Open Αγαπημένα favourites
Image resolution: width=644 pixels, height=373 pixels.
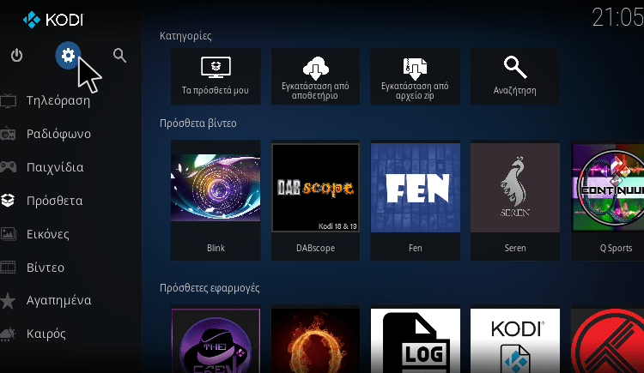(x=58, y=300)
